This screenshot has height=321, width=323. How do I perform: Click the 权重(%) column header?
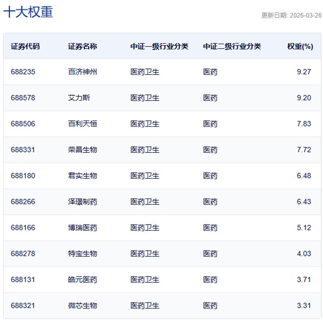point(299,46)
